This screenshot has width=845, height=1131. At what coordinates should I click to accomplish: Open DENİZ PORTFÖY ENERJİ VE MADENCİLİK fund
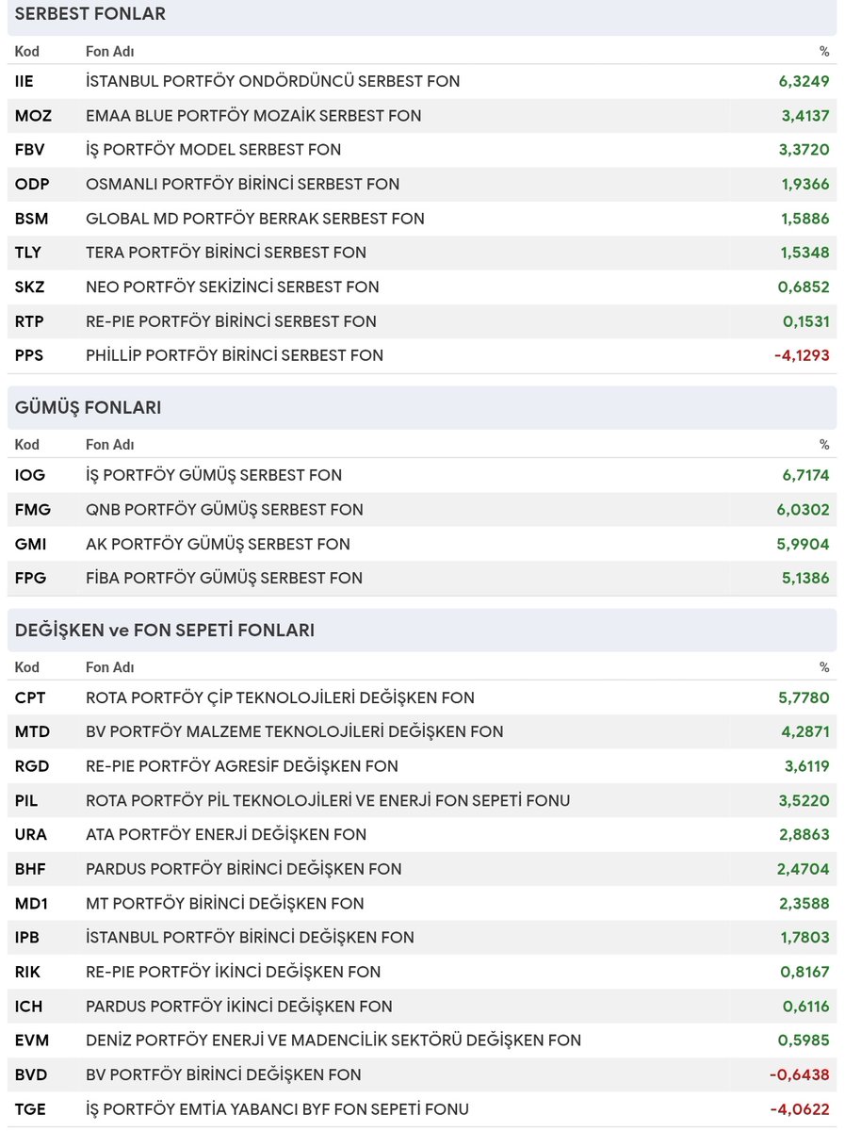(333, 1041)
